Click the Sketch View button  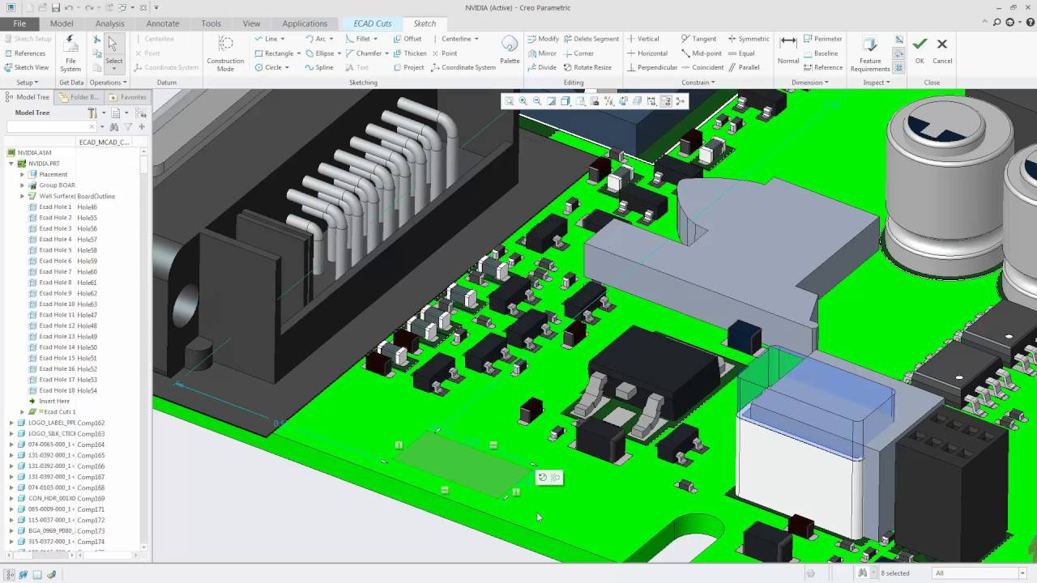point(26,67)
